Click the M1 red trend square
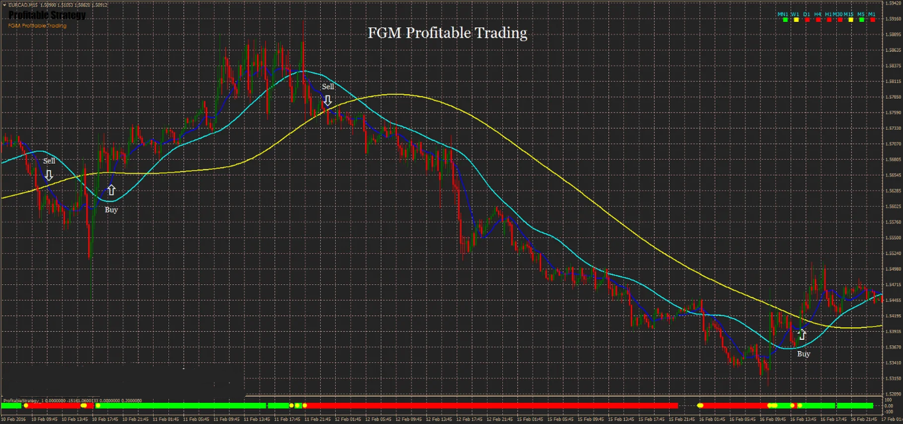 point(872,20)
